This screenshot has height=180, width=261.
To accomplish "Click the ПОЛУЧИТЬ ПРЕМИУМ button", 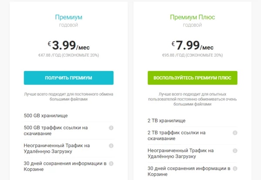I will click(69, 78).
